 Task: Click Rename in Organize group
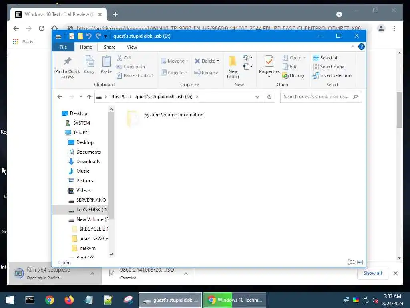206,73
